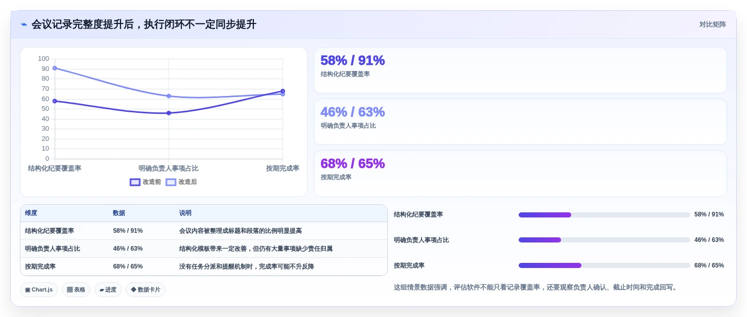
Task: Click table value 68% / 65%
Action: click(x=128, y=266)
